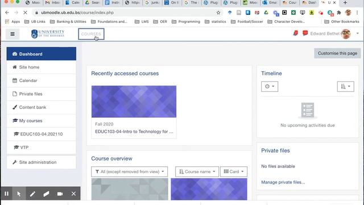The width and height of the screenshot is (364, 205).
Task: Open the All (except removed from view) filter
Action: [129, 171]
